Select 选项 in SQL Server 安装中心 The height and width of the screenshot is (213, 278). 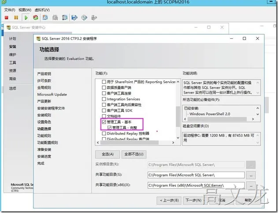(13, 88)
